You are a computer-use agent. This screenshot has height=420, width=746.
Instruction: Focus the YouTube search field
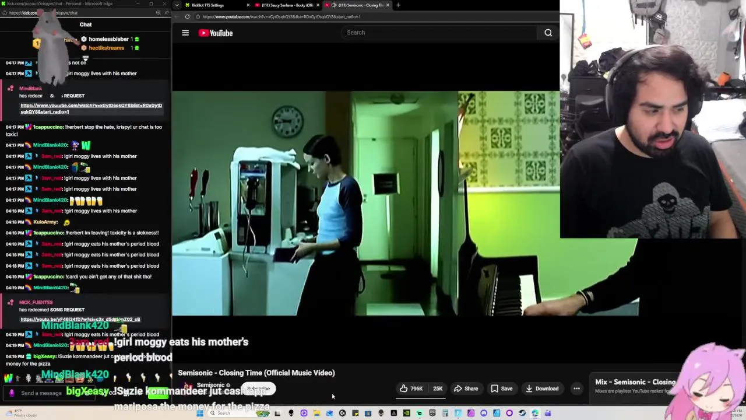tap(440, 33)
